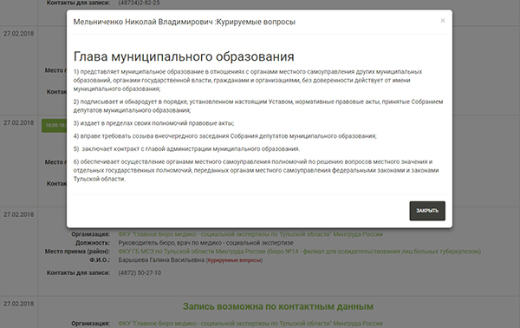The width and height of the screenshot is (520, 328).
Task: Click the Ф.И.О.: label
Action: click(100, 260)
